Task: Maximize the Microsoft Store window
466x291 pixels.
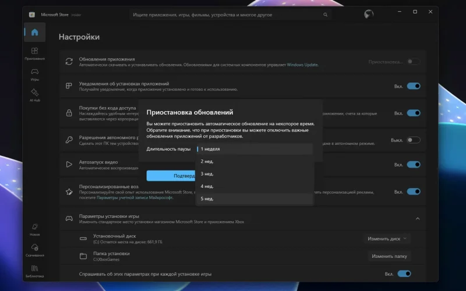Action: [415, 12]
